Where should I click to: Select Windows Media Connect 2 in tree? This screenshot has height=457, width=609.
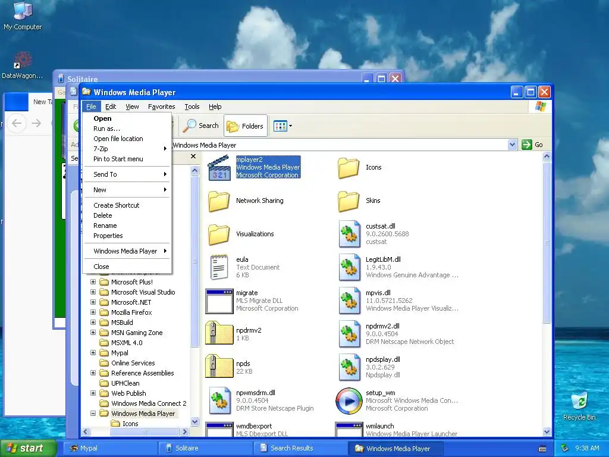point(149,403)
